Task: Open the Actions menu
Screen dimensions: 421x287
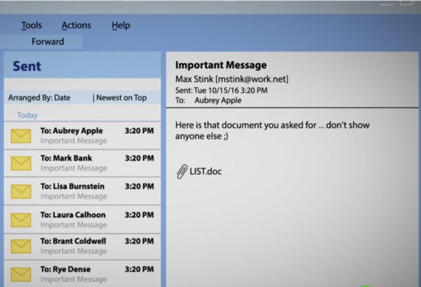Action: coord(76,25)
